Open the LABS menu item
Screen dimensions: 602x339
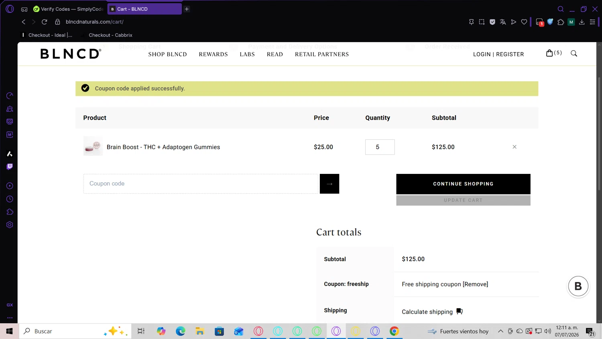(x=247, y=54)
